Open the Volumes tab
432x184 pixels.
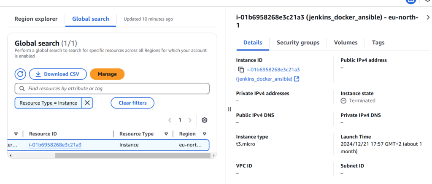346,43
